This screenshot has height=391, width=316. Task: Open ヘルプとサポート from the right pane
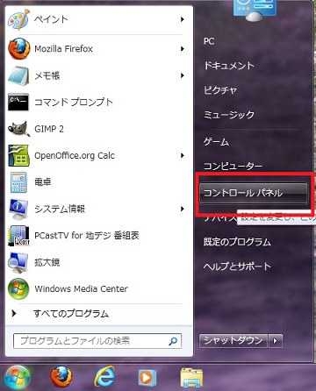[237, 267]
